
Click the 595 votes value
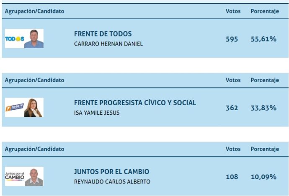click(x=232, y=39)
